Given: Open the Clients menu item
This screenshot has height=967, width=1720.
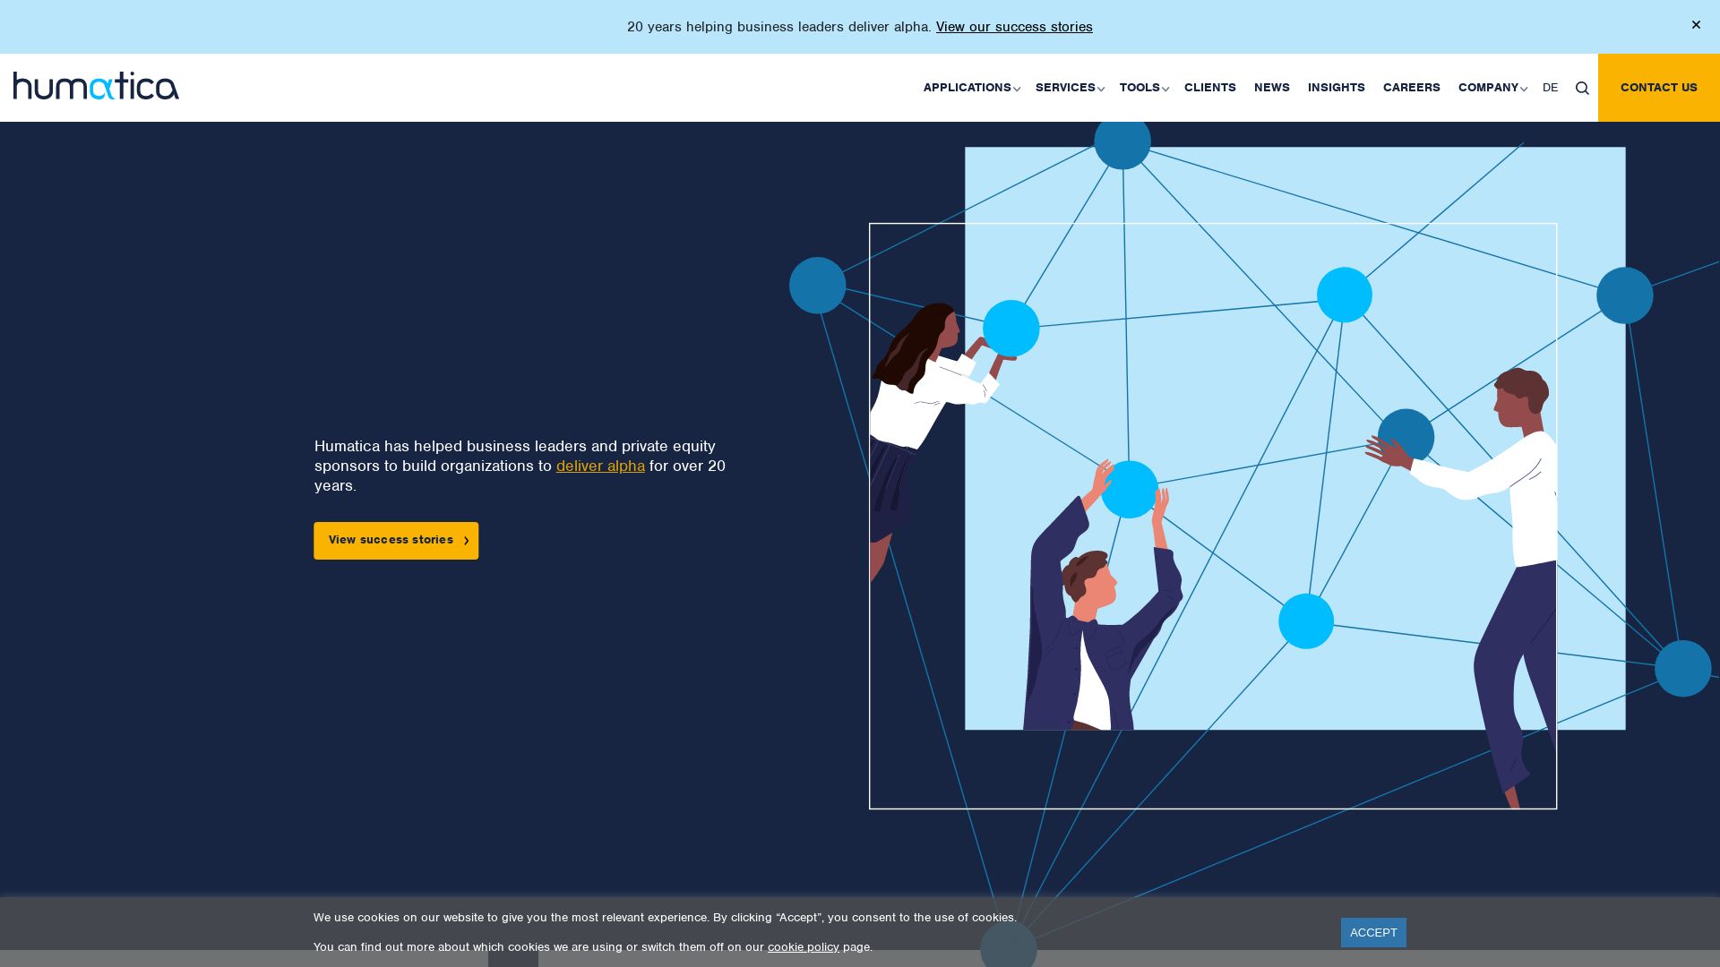Looking at the screenshot, I should (x=1209, y=87).
